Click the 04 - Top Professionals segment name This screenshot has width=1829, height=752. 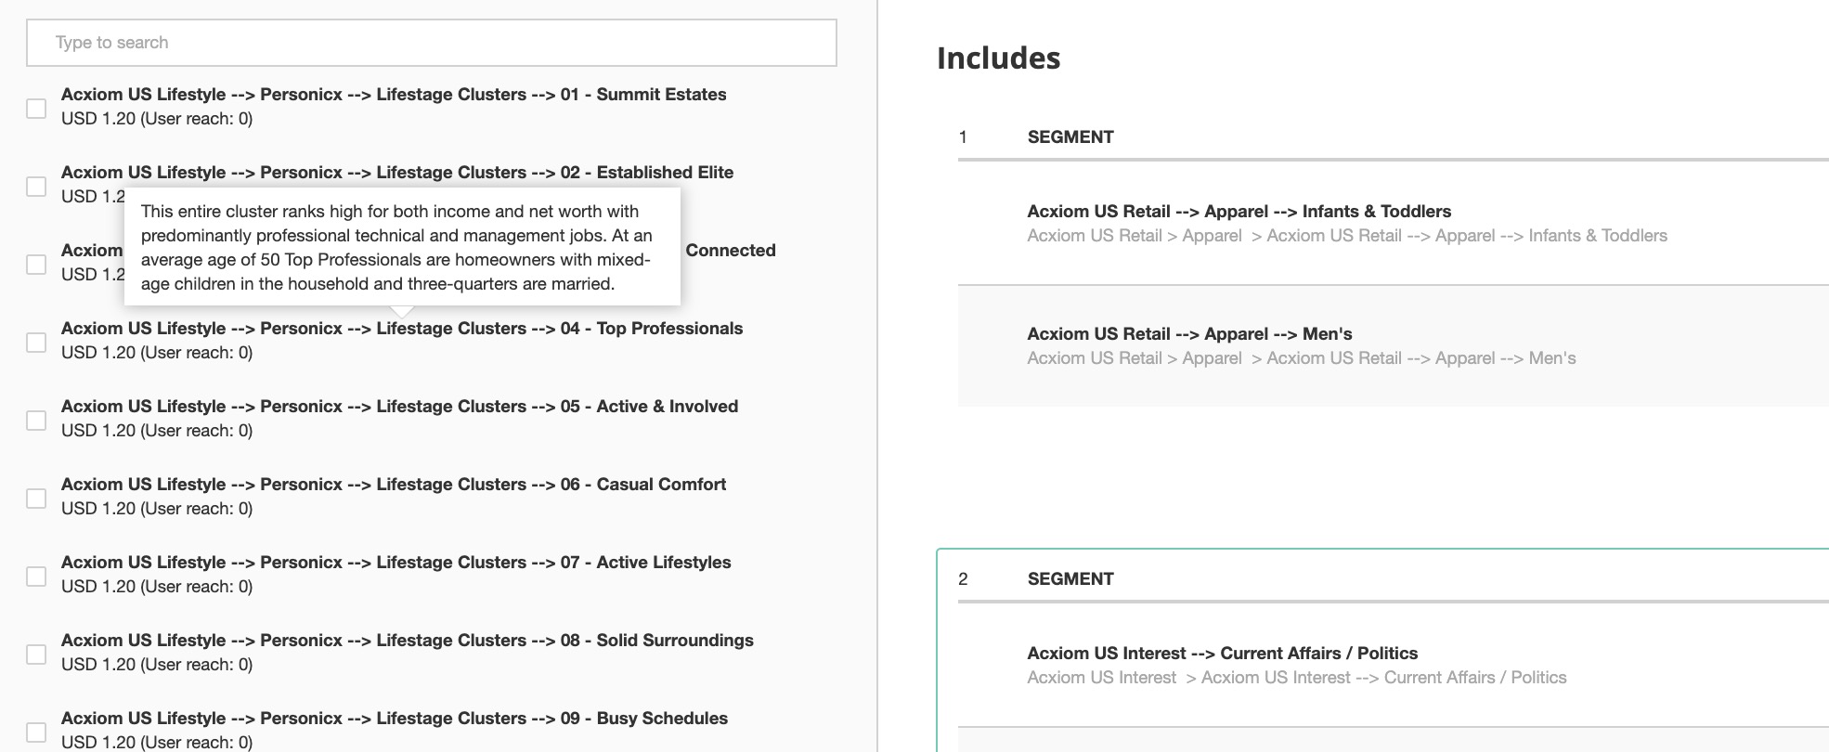pyautogui.click(x=401, y=329)
